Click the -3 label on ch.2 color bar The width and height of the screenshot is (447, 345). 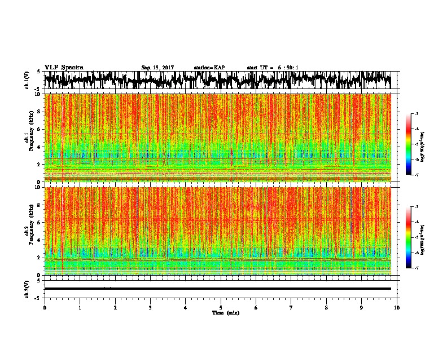(x=417, y=207)
